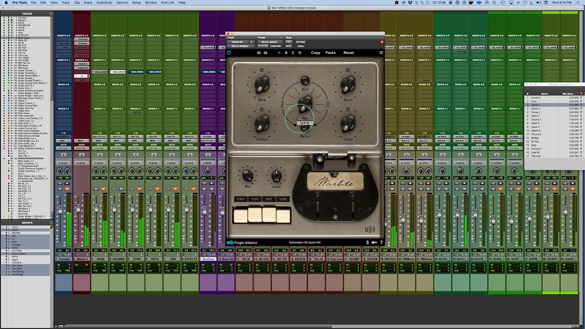Click the Plugin Alliance logo
This screenshot has width=585, height=329.
242,243
